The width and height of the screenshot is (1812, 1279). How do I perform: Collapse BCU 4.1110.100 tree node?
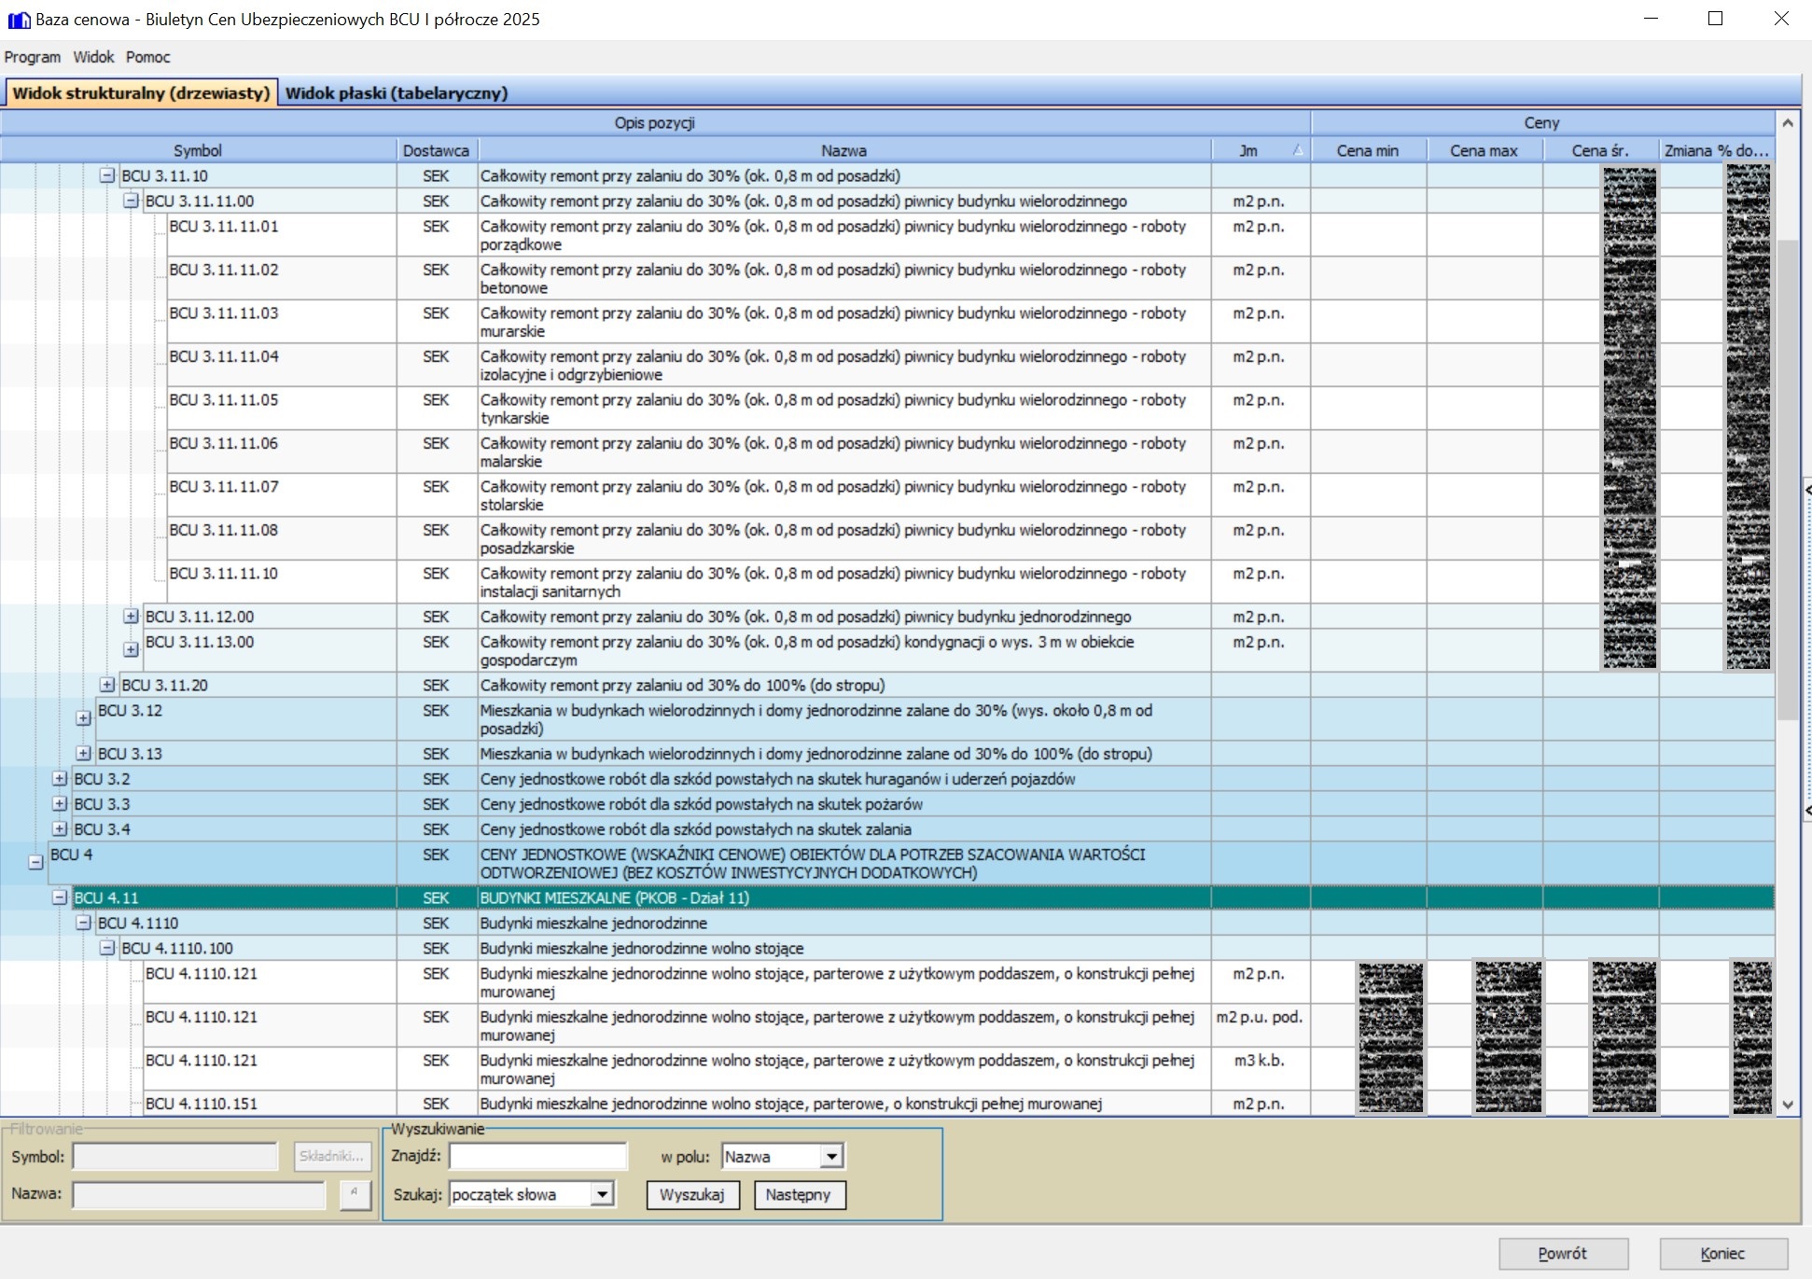107,948
